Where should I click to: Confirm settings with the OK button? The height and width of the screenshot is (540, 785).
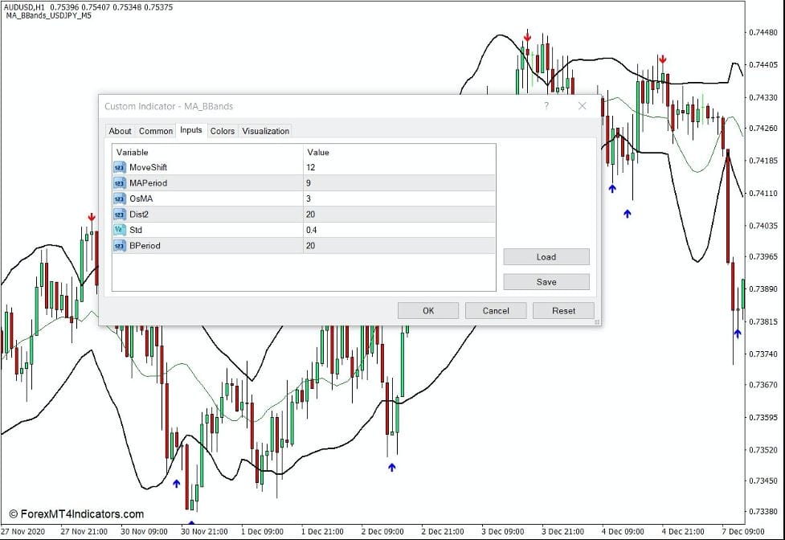pyautogui.click(x=427, y=310)
